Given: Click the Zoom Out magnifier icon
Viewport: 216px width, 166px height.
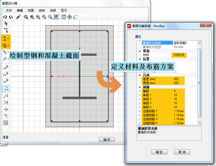Looking at the screenshot, I should click(x=50, y=17).
